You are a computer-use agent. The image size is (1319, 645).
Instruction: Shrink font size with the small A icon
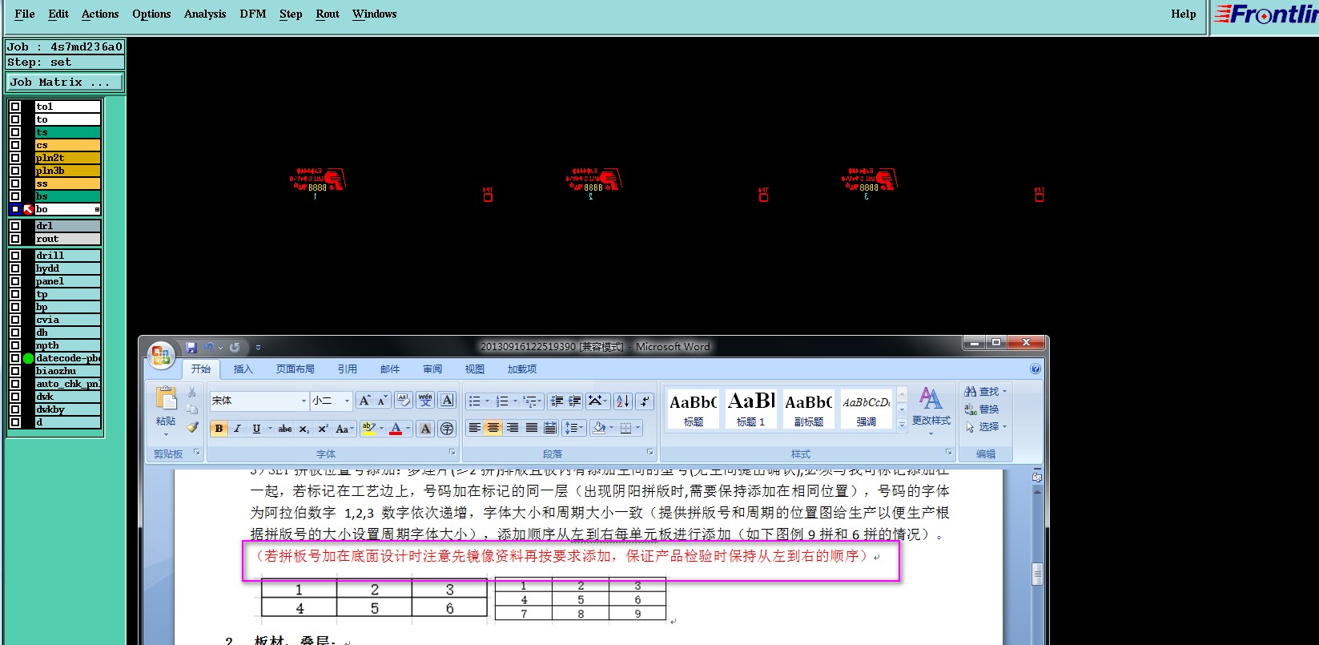click(x=382, y=401)
